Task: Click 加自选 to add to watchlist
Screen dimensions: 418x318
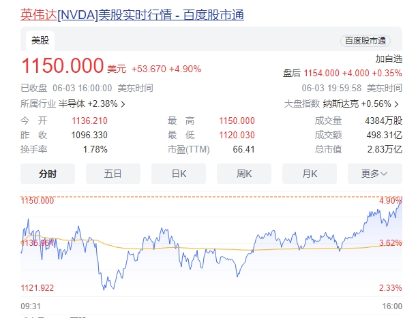Action: 389,59
